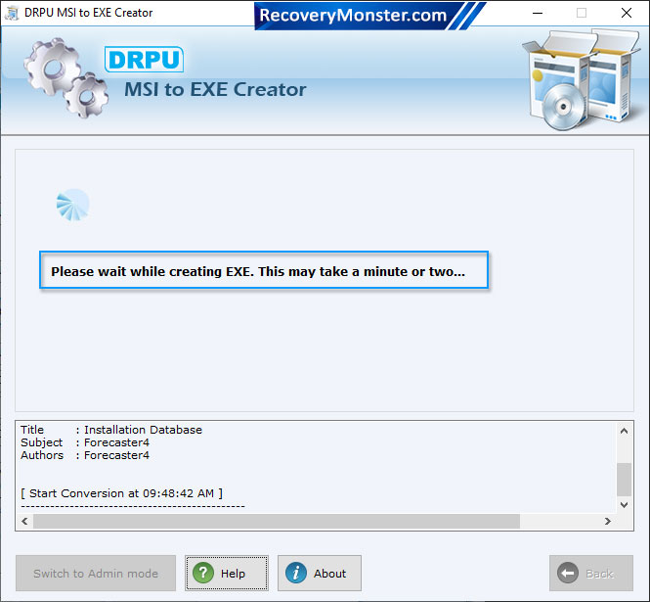Click the Subject 'Forecaster4' line
Image resolution: width=650 pixels, height=602 pixels.
tap(85, 442)
